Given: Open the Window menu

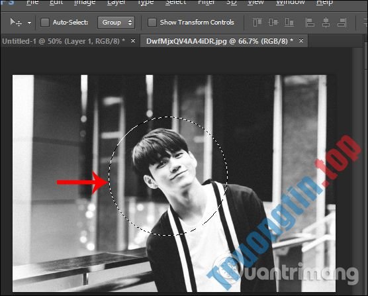Looking at the screenshot, I should (290, 3).
